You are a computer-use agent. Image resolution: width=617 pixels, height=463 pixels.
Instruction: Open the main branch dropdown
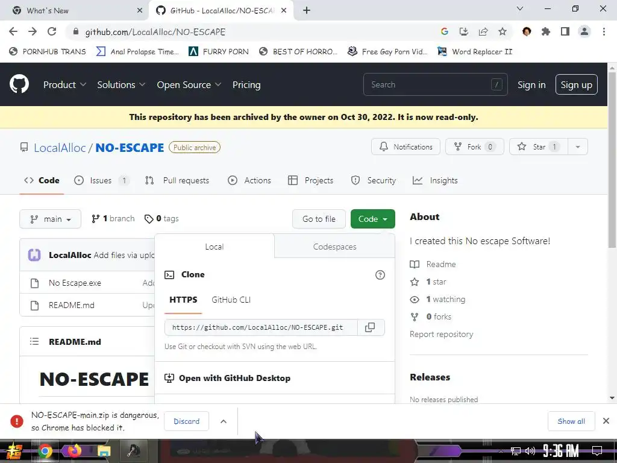point(51,219)
